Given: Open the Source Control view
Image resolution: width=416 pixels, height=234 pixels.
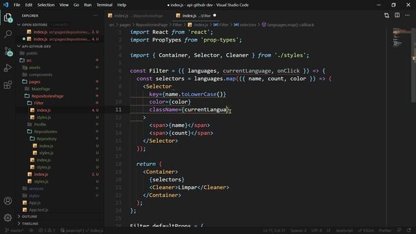Looking at the screenshot, I should 8,51.
